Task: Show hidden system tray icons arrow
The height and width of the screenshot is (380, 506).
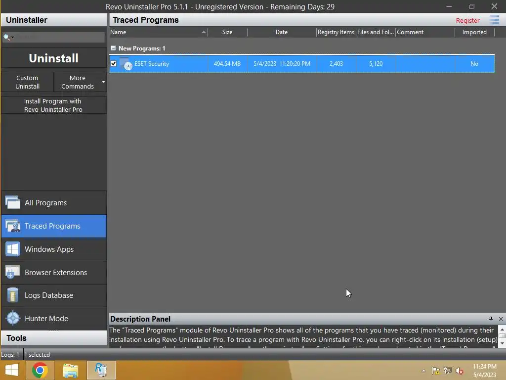Action: 423,371
